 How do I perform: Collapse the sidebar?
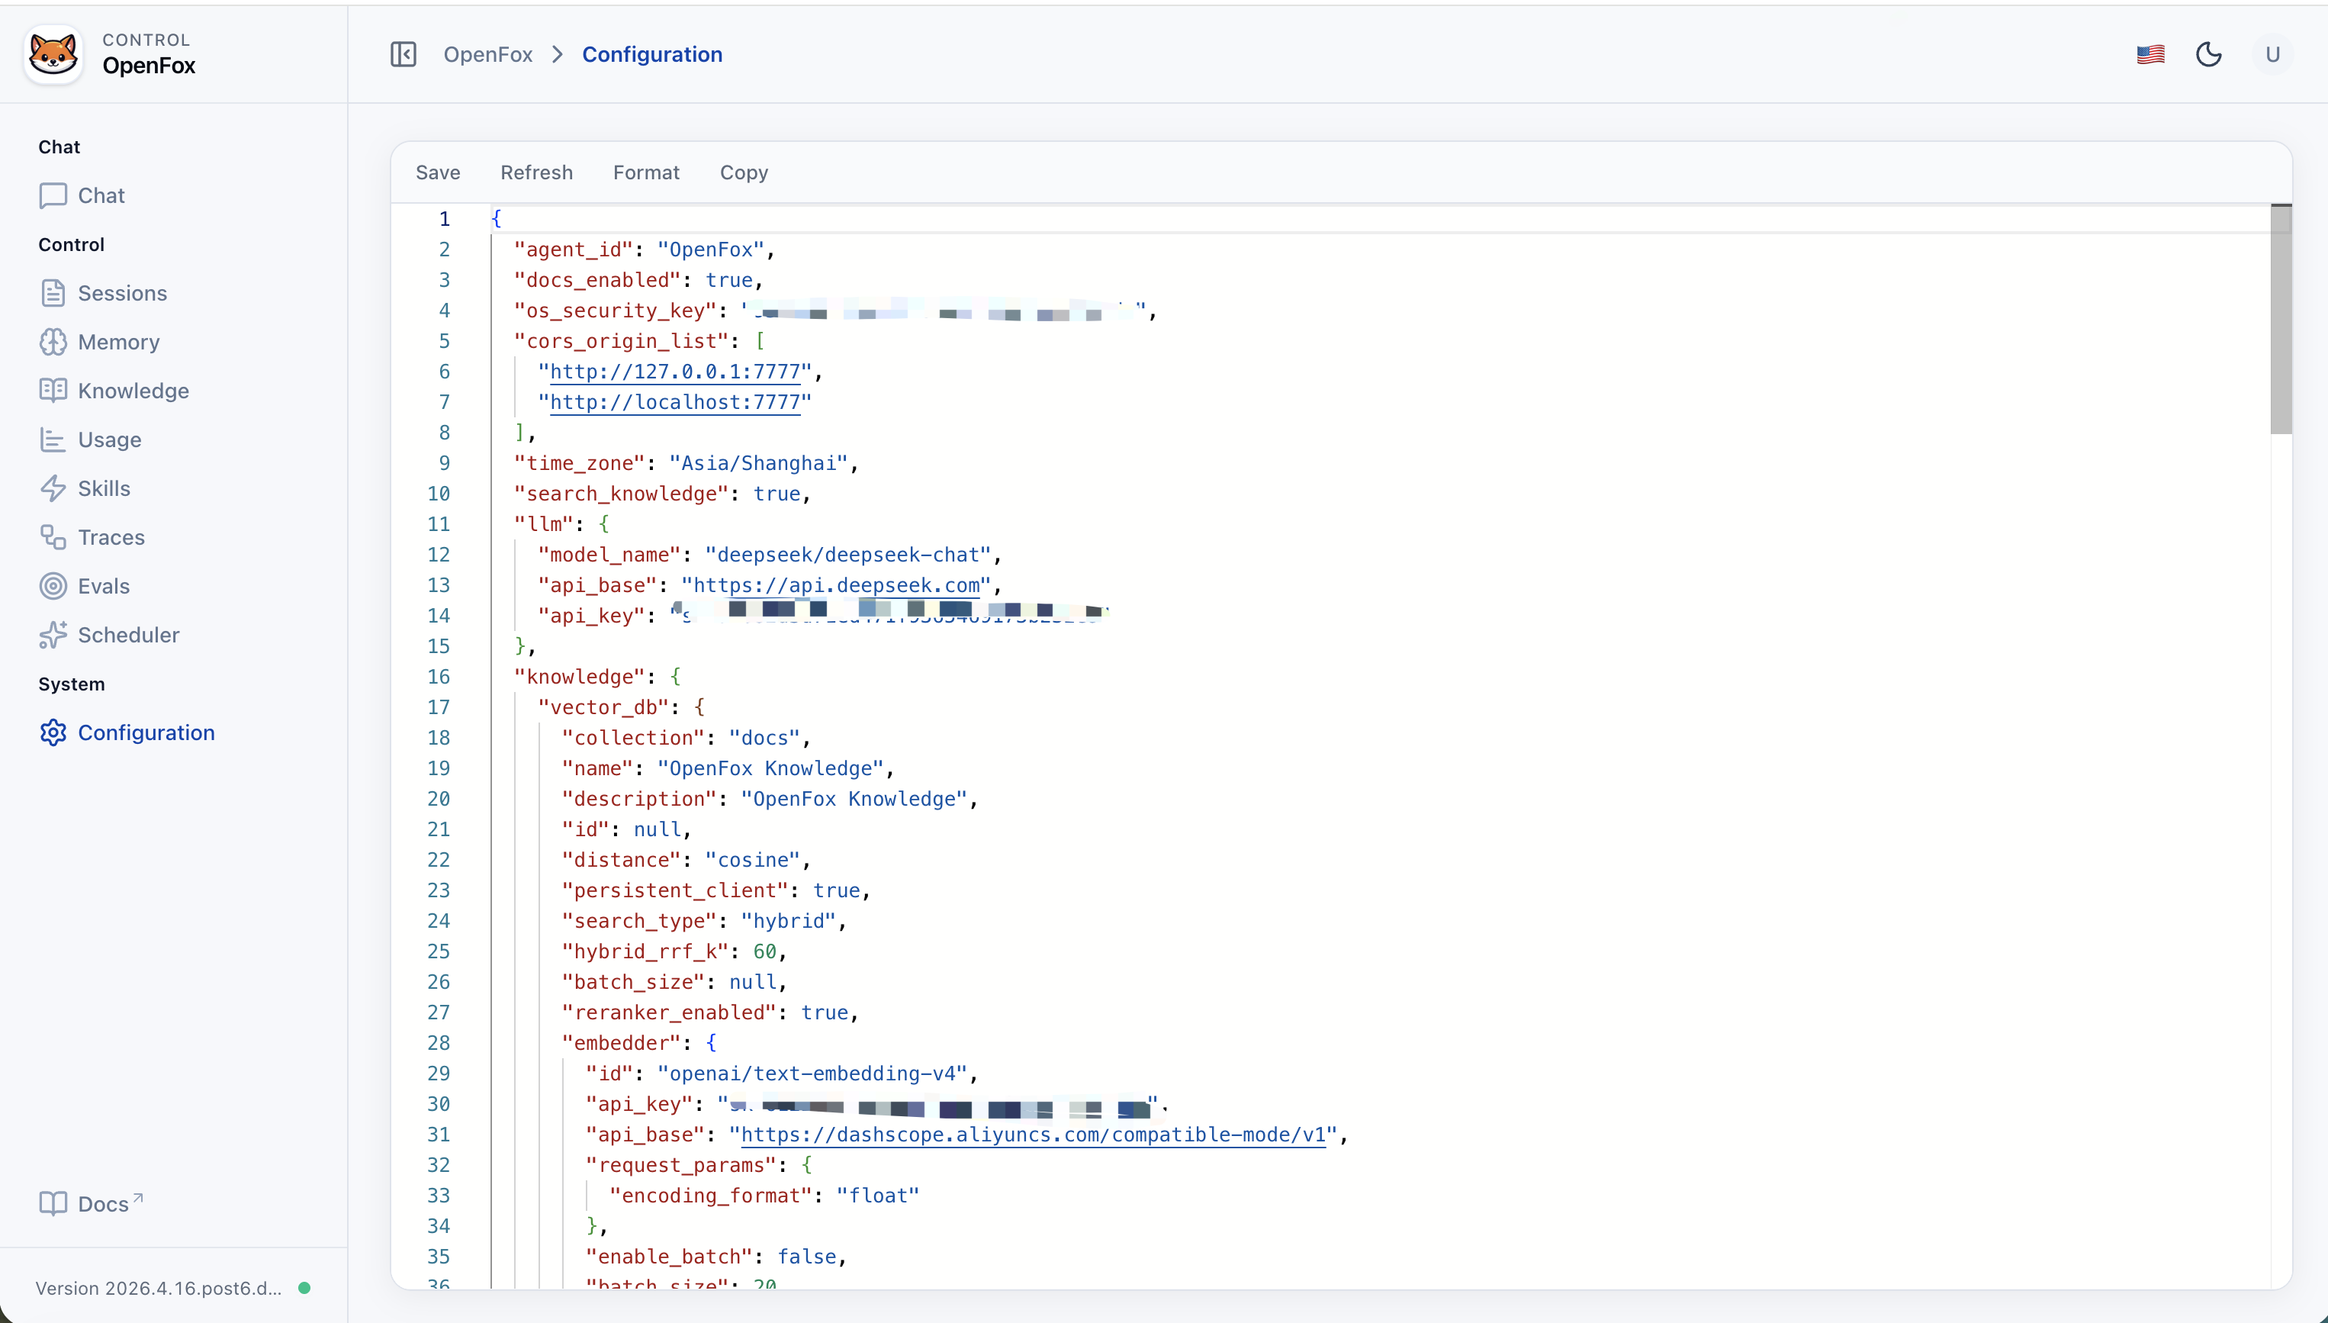point(404,53)
